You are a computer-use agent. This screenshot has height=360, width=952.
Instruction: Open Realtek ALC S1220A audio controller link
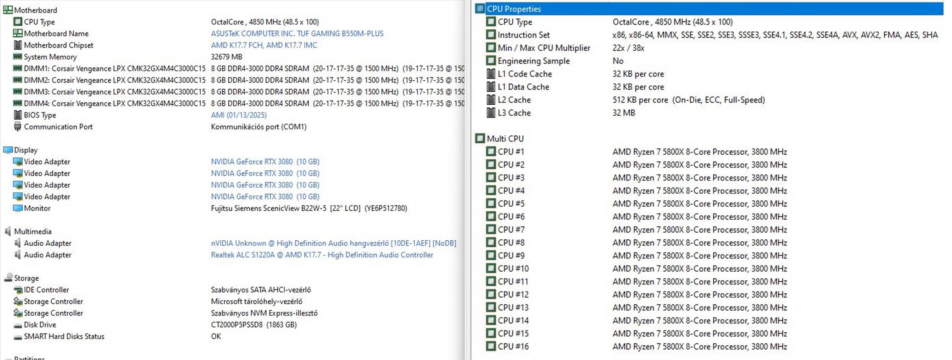click(x=322, y=255)
